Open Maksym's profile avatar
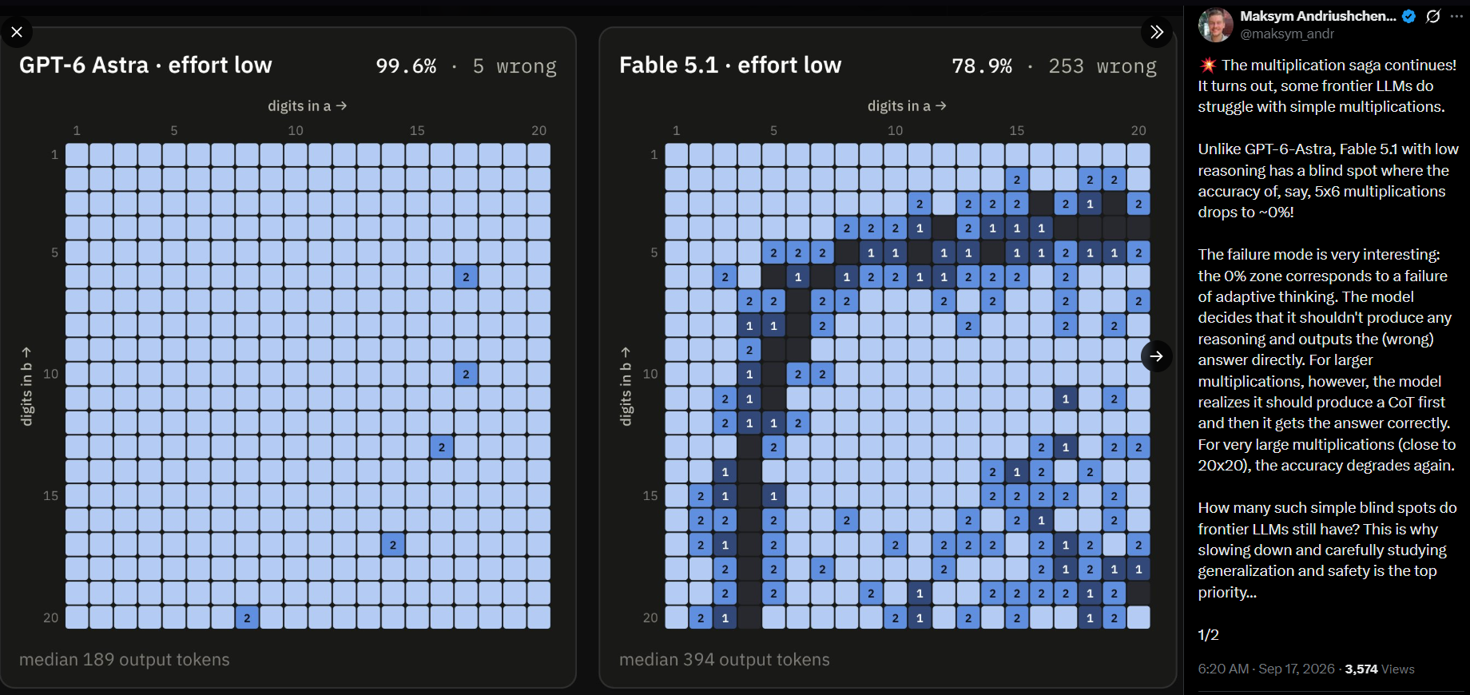Screen dimensions: 1470x695 (x=1215, y=25)
